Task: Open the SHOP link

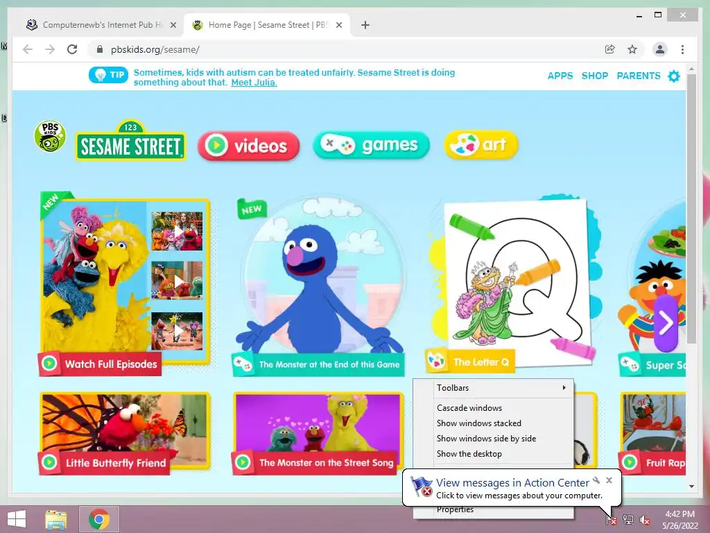Action: coord(594,76)
